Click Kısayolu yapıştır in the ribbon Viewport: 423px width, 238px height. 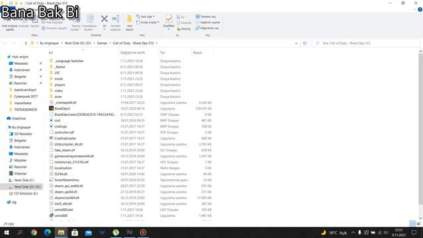54,28
